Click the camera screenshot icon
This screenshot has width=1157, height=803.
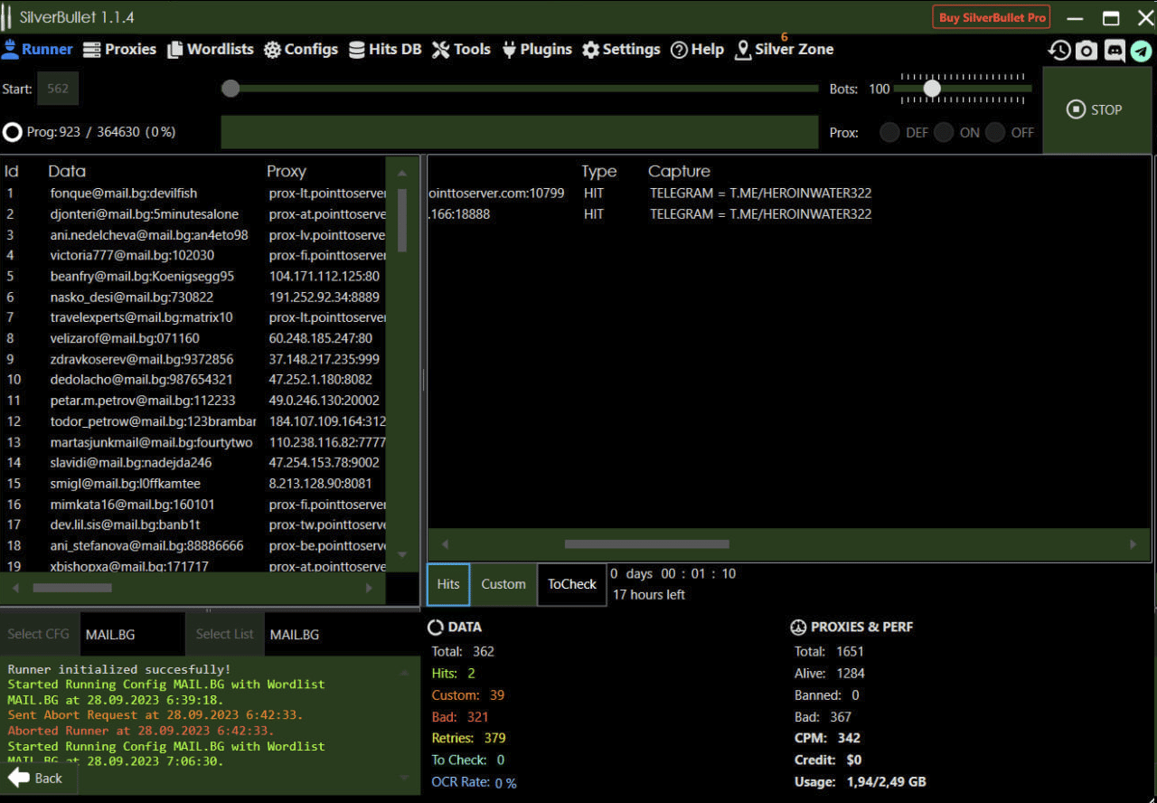coord(1086,51)
